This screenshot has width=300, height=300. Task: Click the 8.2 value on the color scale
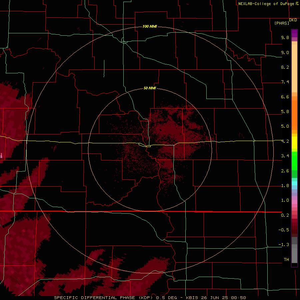click(285, 67)
